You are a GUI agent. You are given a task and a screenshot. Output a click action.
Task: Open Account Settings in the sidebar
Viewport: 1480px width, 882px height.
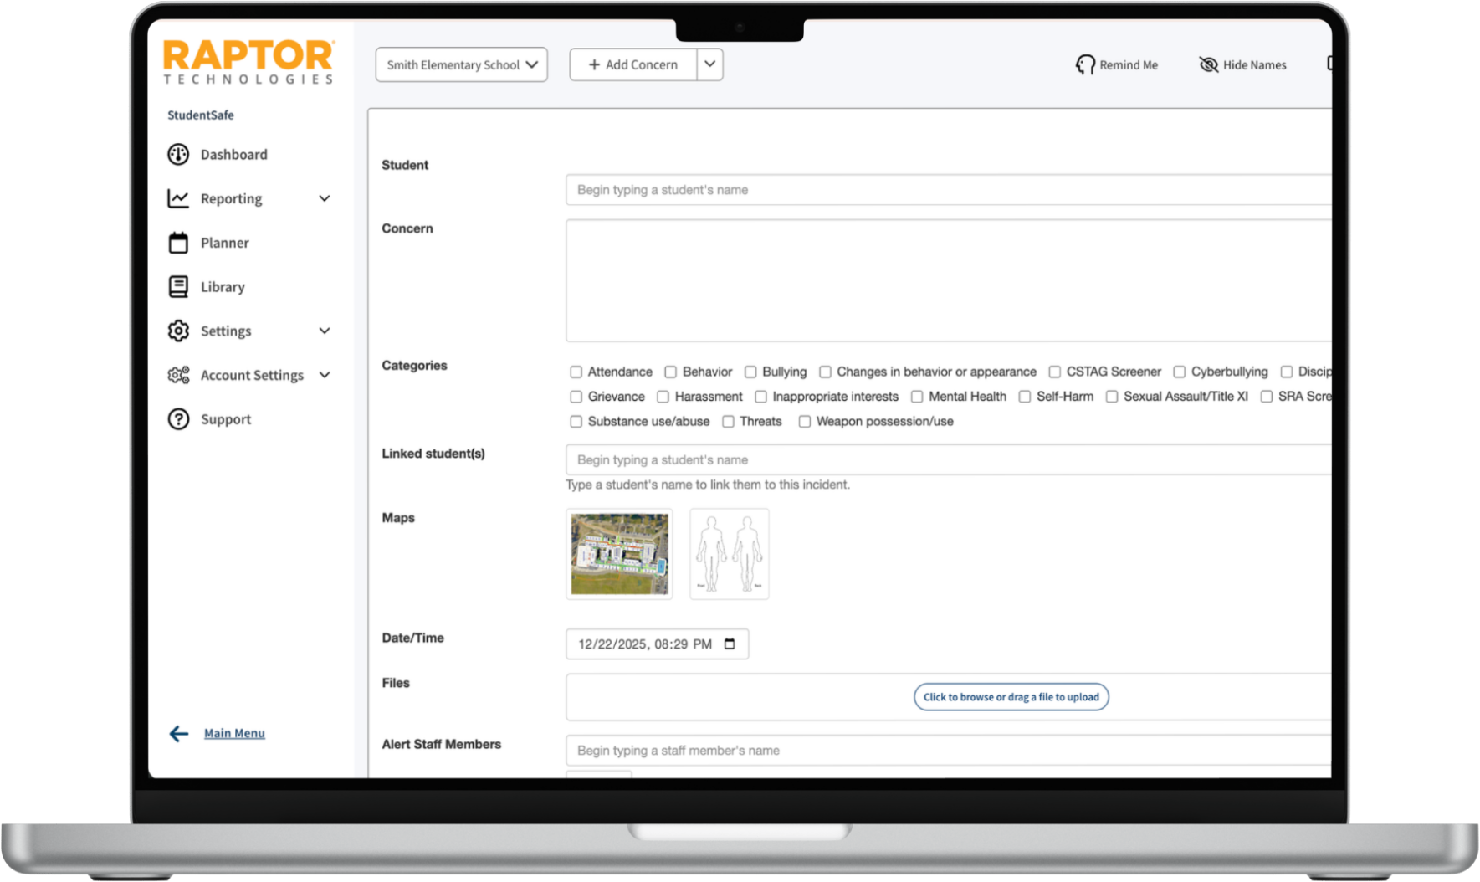[251, 375]
